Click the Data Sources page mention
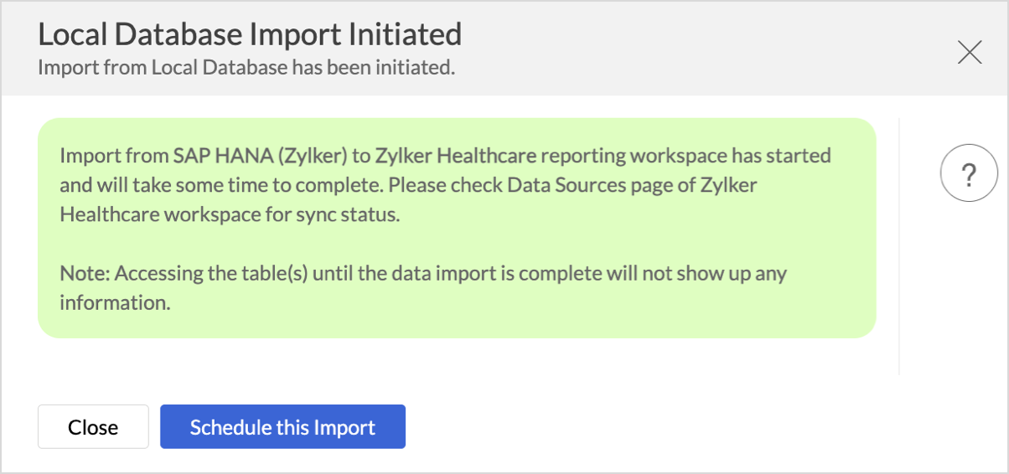This screenshot has height=474, width=1009. (551, 185)
